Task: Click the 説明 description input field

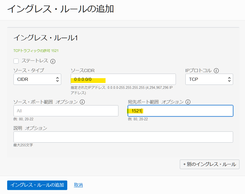Action: tap(123, 137)
